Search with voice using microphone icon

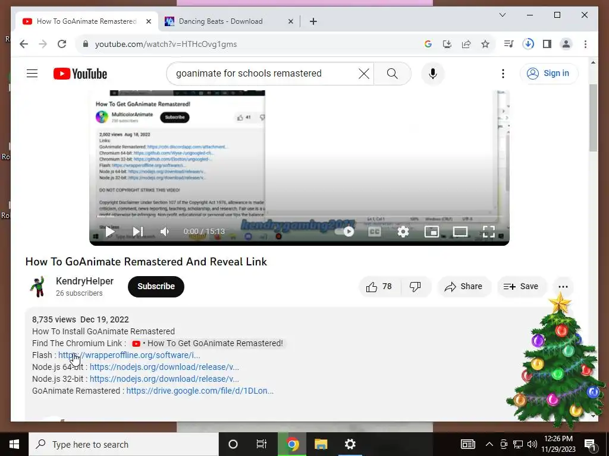(x=433, y=74)
